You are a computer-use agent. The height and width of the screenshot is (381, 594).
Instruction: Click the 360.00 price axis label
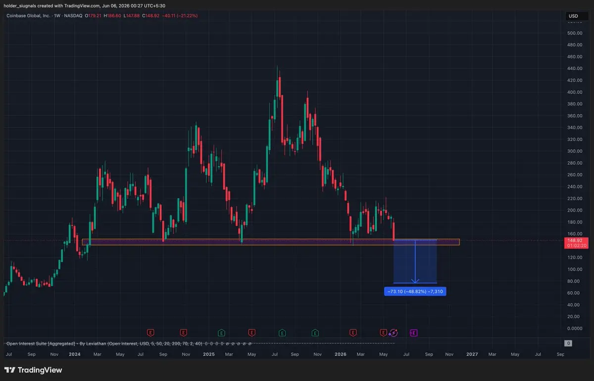point(575,116)
